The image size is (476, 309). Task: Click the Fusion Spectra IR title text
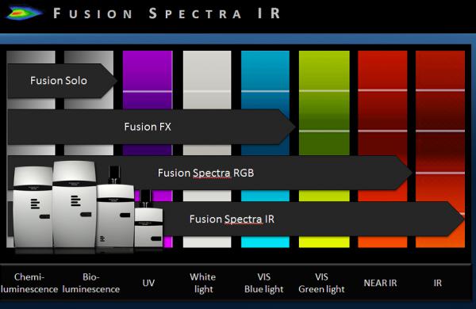pos(167,13)
